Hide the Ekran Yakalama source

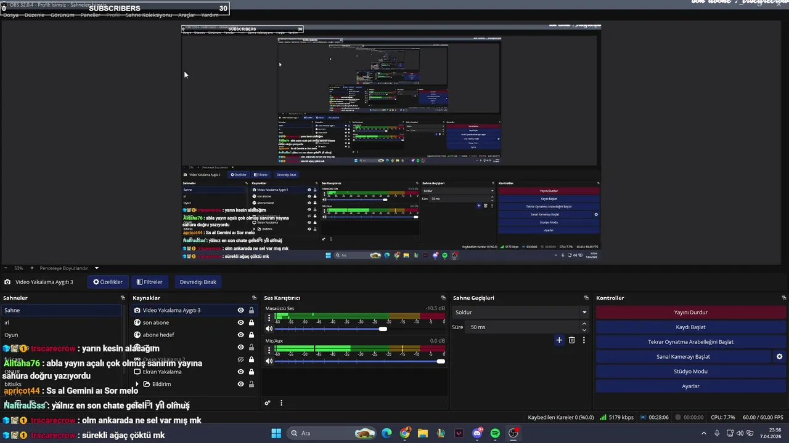click(x=240, y=372)
